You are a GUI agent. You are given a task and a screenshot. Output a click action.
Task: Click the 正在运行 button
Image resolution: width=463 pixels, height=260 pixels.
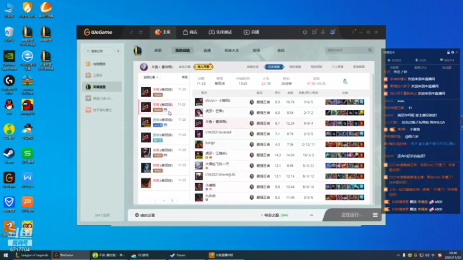pyautogui.click(x=351, y=215)
